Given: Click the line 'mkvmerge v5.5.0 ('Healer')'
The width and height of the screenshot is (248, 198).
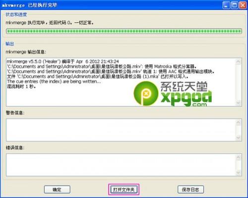Looking at the screenshot, I should (63, 62).
